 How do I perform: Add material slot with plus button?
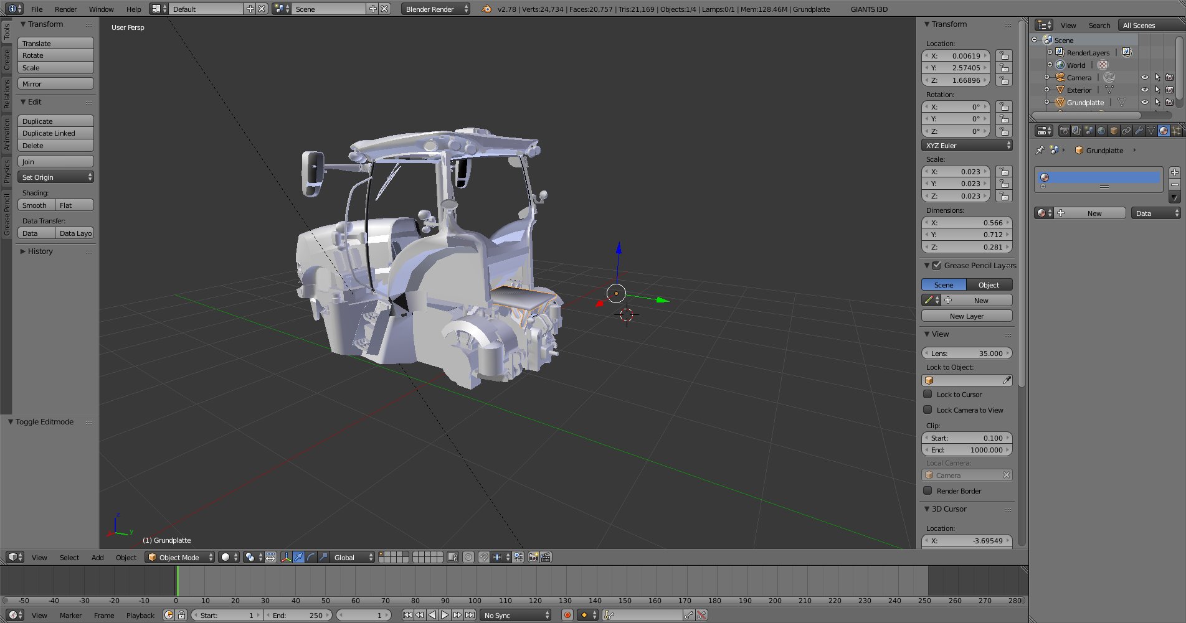tap(1175, 172)
